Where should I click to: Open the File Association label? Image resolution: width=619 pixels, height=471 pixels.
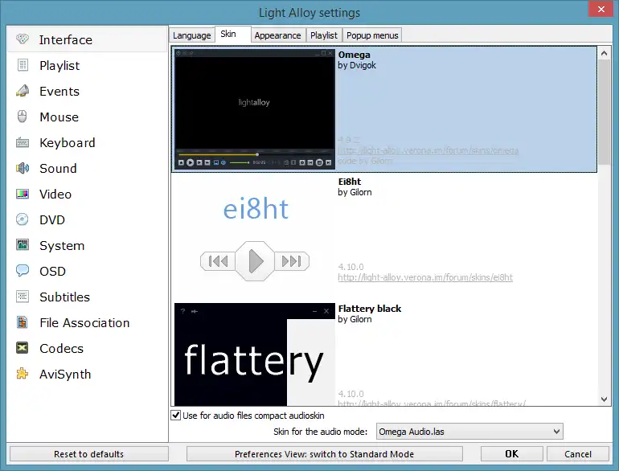(84, 323)
